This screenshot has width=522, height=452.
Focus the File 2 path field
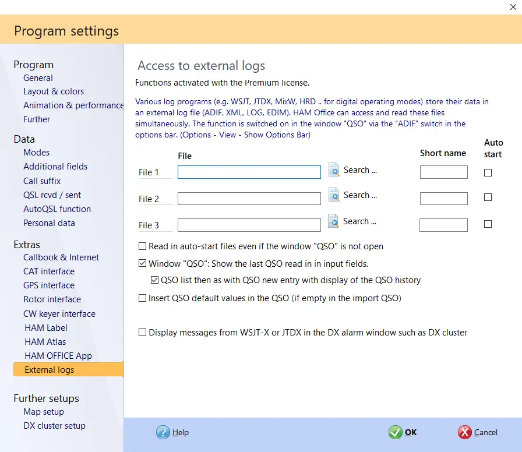249,199
